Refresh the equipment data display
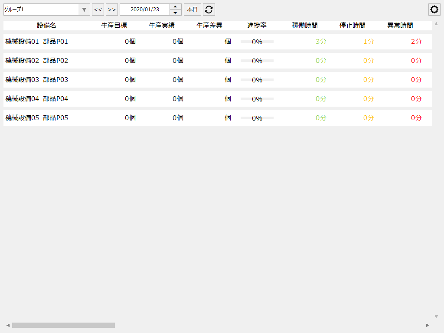This screenshot has height=333, width=444. point(209,9)
